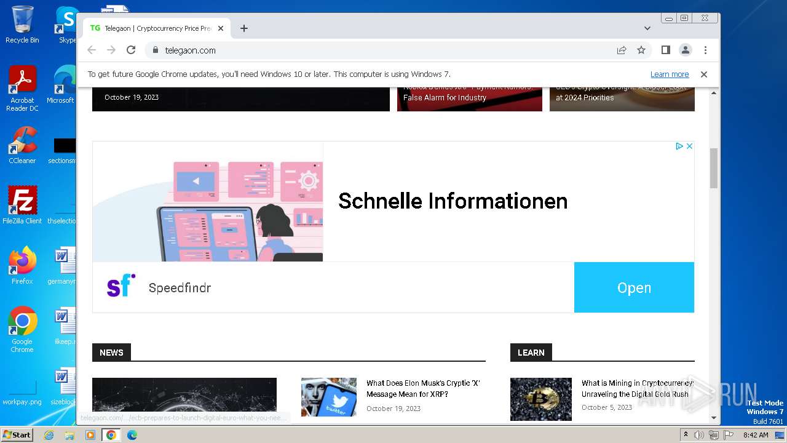Launch Firefox from desktop
The height and width of the screenshot is (443, 787).
coord(22,266)
